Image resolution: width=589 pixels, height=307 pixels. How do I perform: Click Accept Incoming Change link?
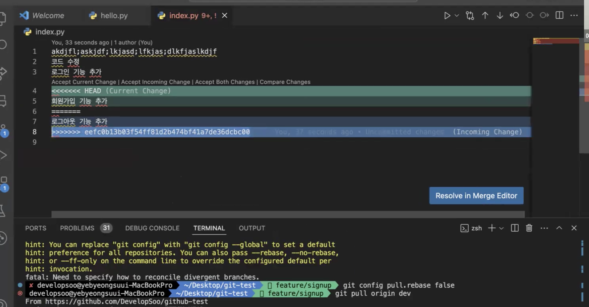[x=155, y=82]
